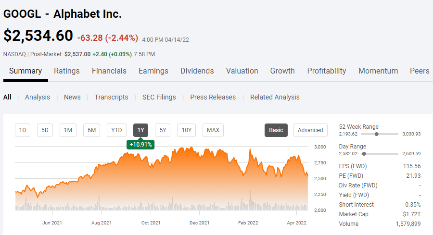Show the MAX chart history
The image size is (433, 235).
pyautogui.click(x=213, y=130)
